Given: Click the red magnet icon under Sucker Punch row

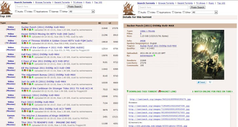Looking at the screenshot, I should tap(25, 30).
